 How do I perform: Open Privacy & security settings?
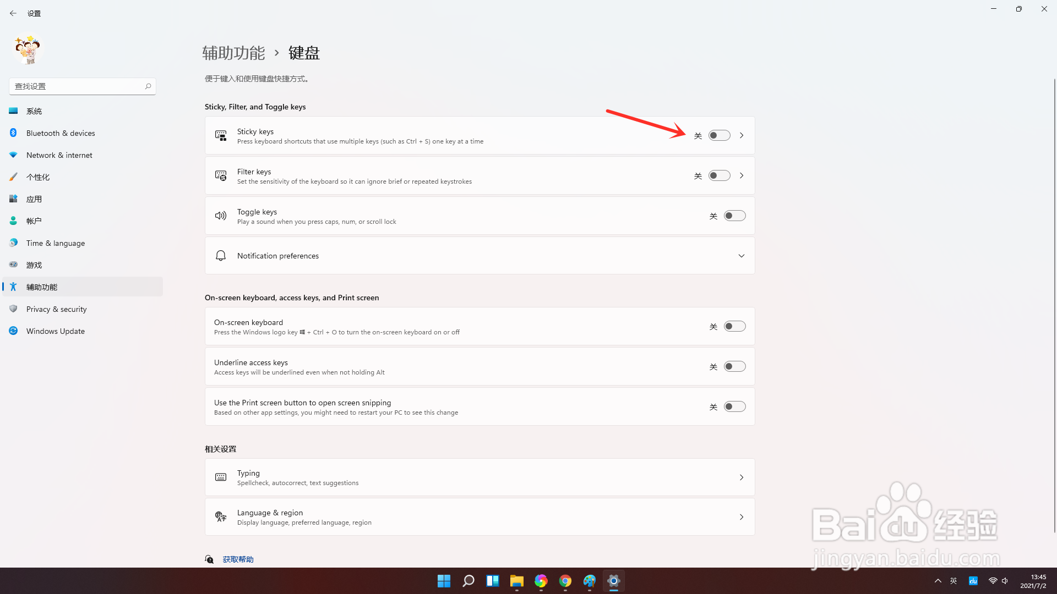(56, 309)
